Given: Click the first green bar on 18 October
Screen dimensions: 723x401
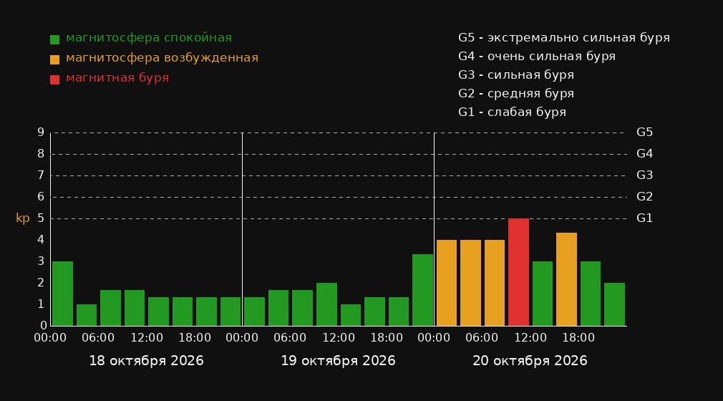Looking at the screenshot, I should coord(63,294).
